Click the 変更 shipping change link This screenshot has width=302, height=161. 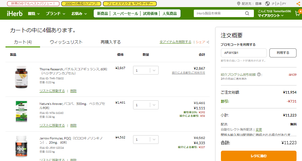coord(259,129)
